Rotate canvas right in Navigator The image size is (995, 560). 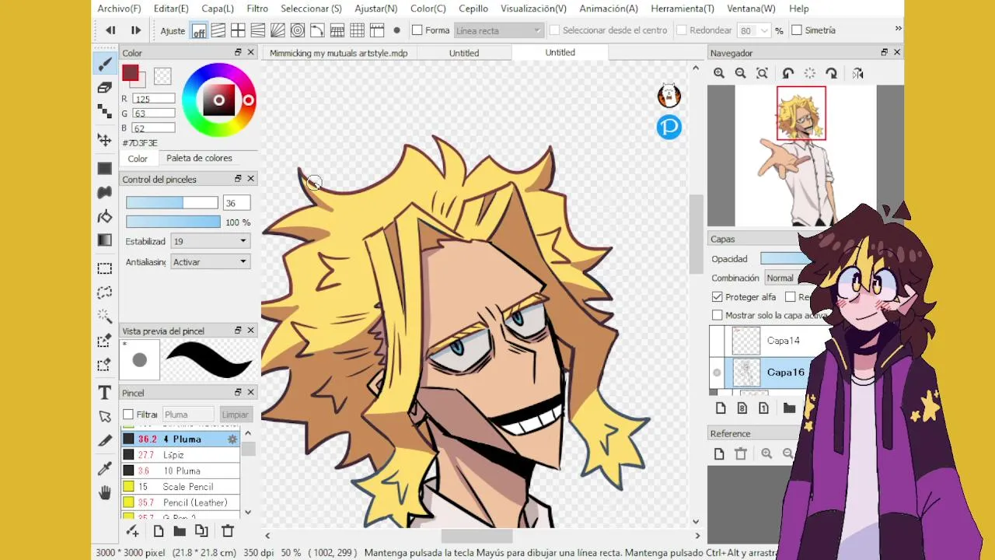(832, 73)
